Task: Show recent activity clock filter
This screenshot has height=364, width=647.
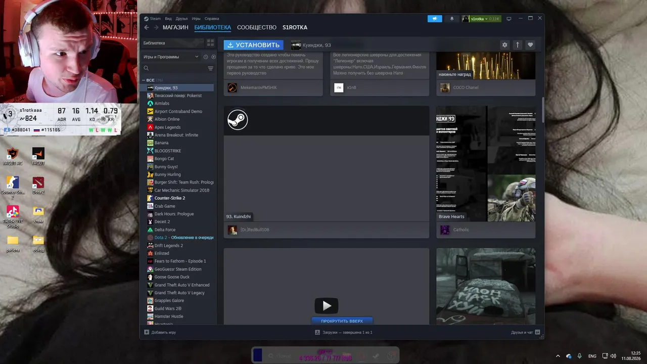Action: (x=206, y=57)
